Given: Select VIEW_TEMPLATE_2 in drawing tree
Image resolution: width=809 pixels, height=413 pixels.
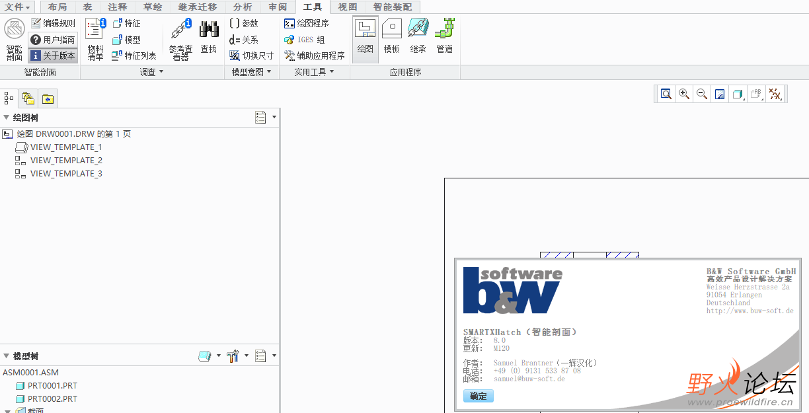Looking at the screenshot, I should [59, 161].
